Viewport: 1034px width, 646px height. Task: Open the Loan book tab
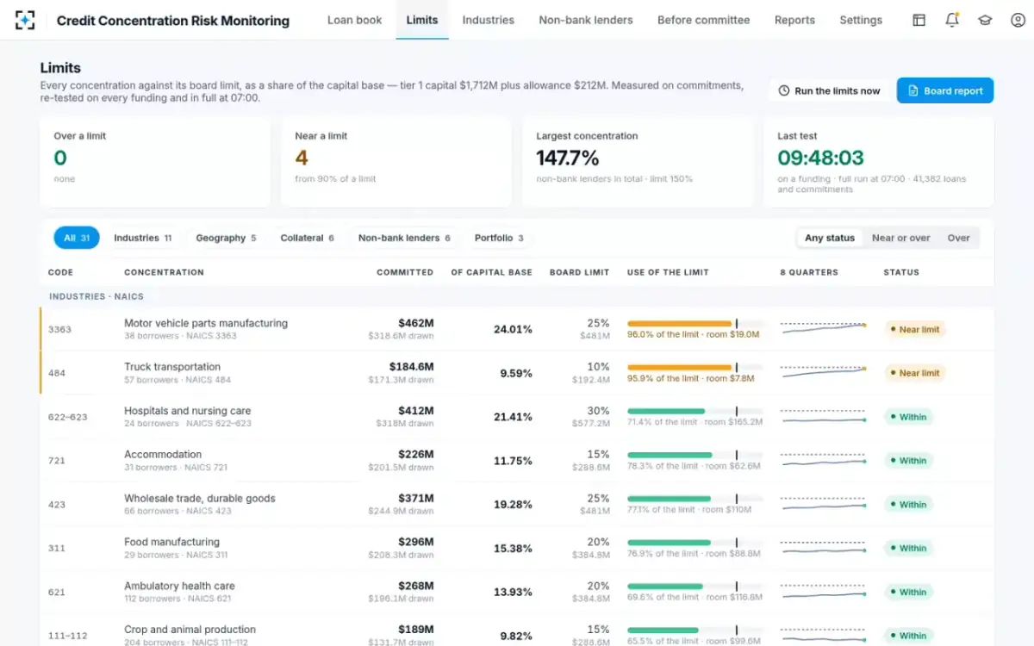[354, 20]
